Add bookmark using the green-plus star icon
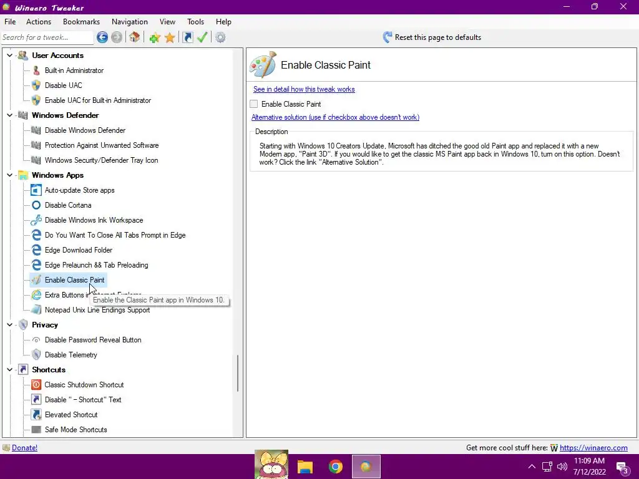This screenshot has width=639, height=479. pos(155,37)
